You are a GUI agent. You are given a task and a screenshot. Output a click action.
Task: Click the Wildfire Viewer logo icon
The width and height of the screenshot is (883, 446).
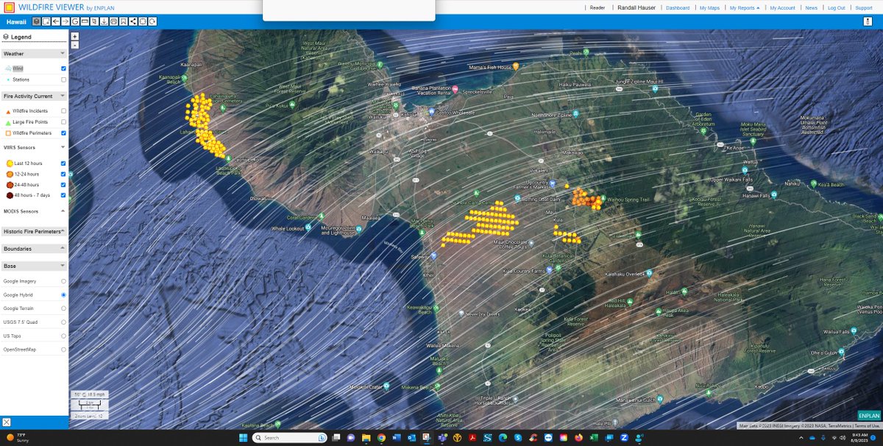(9, 7)
